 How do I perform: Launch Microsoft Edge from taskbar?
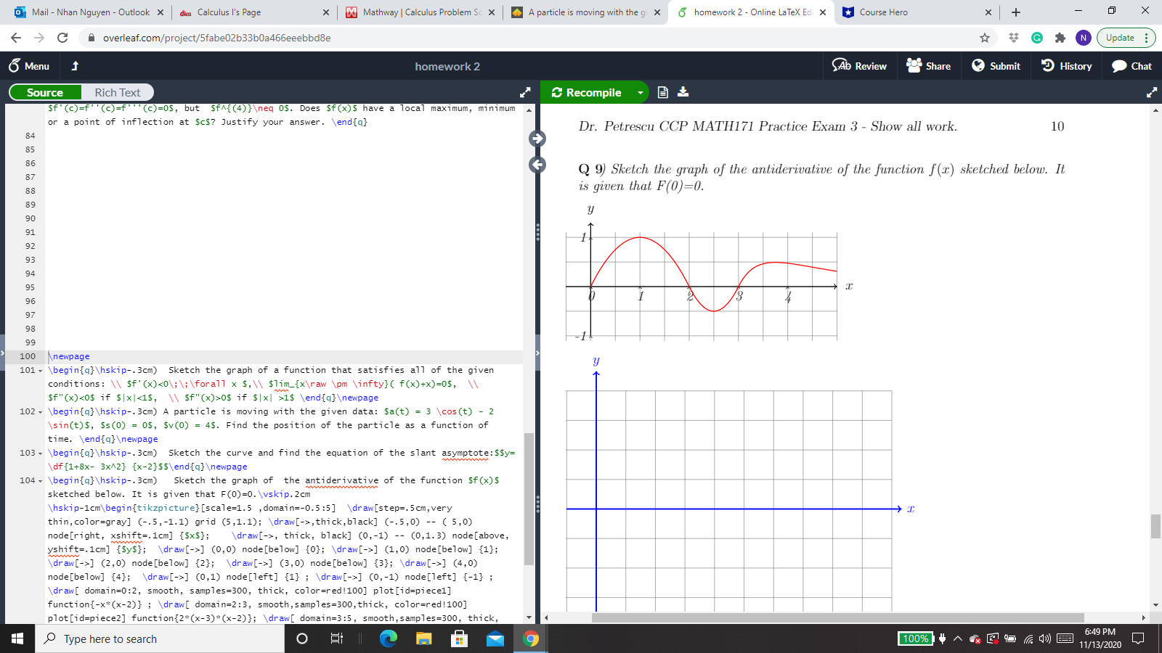389,638
